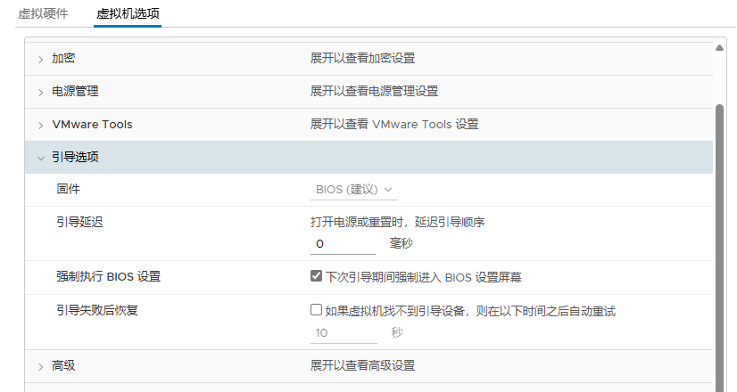This screenshot has width=737, height=392.
Task: Enable the 引导失败后恢复 auto-retry checkbox
Action: coord(316,310)
